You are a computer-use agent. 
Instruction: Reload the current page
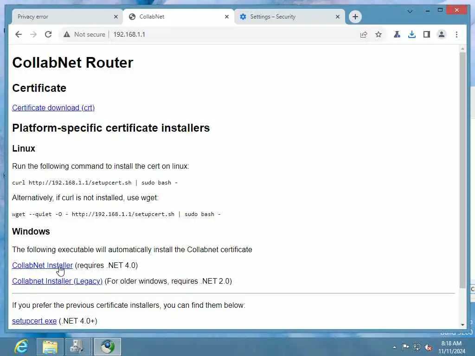point(48,34)
